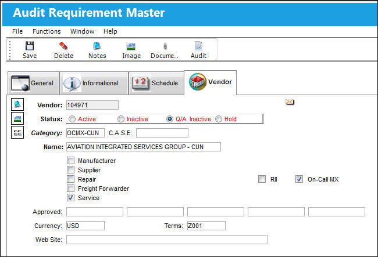Open the Help menu
This screenshot has height=257, width=378.
pos(110,31)
